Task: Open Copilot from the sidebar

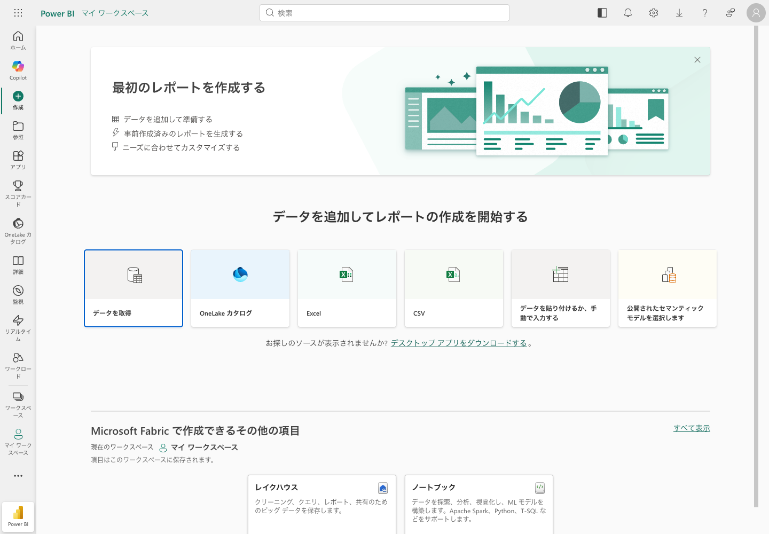Action: pos(18,70)
